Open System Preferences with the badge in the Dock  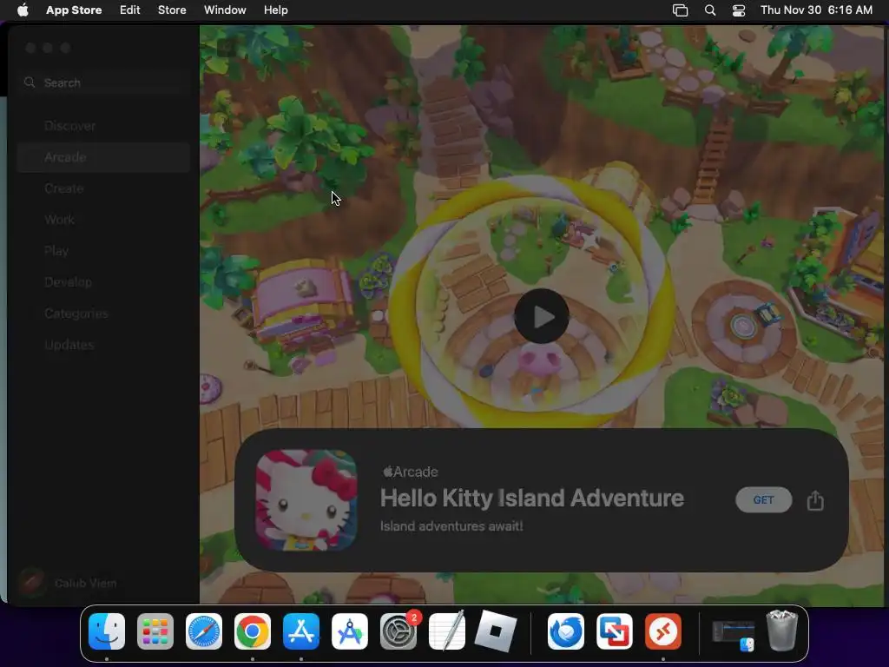[398, 631]
